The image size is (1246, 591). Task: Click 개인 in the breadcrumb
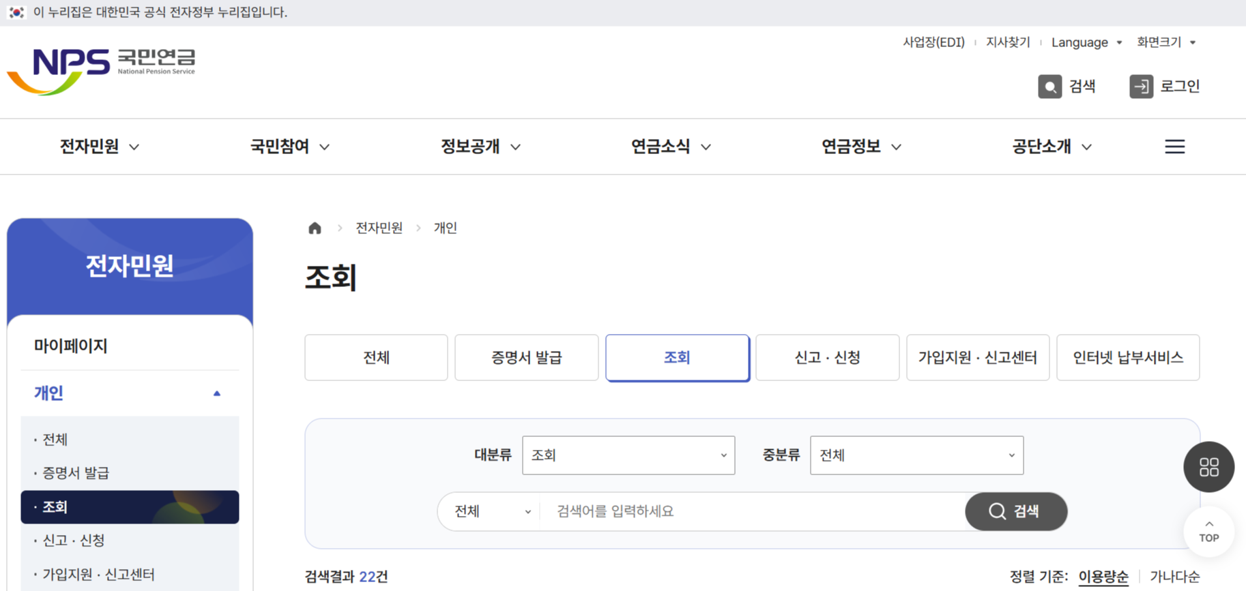click(445, 228)
